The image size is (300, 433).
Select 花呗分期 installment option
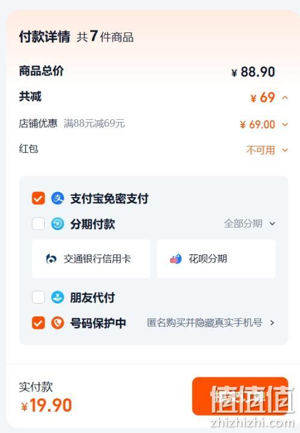click(x=216, y=259)
